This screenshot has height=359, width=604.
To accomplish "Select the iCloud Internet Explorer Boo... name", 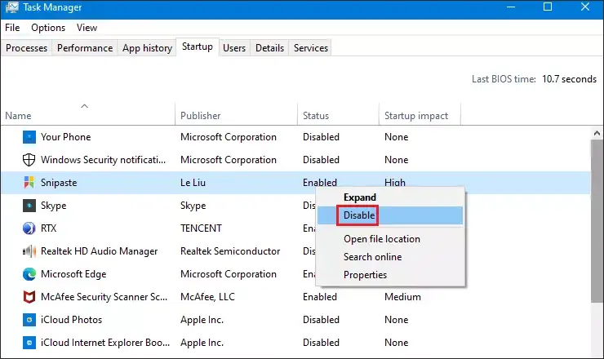I will click(x=105, y=343).
